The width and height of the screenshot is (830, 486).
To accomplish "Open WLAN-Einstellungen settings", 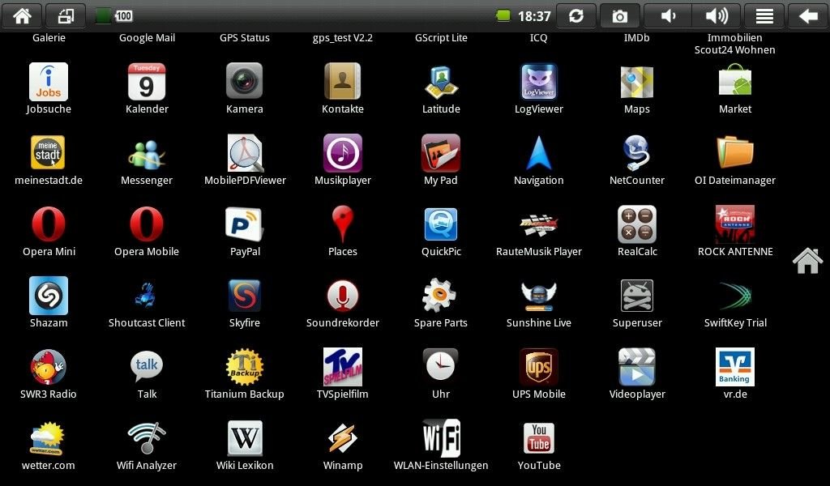I will pyautogui.click(x=441, y=446).
